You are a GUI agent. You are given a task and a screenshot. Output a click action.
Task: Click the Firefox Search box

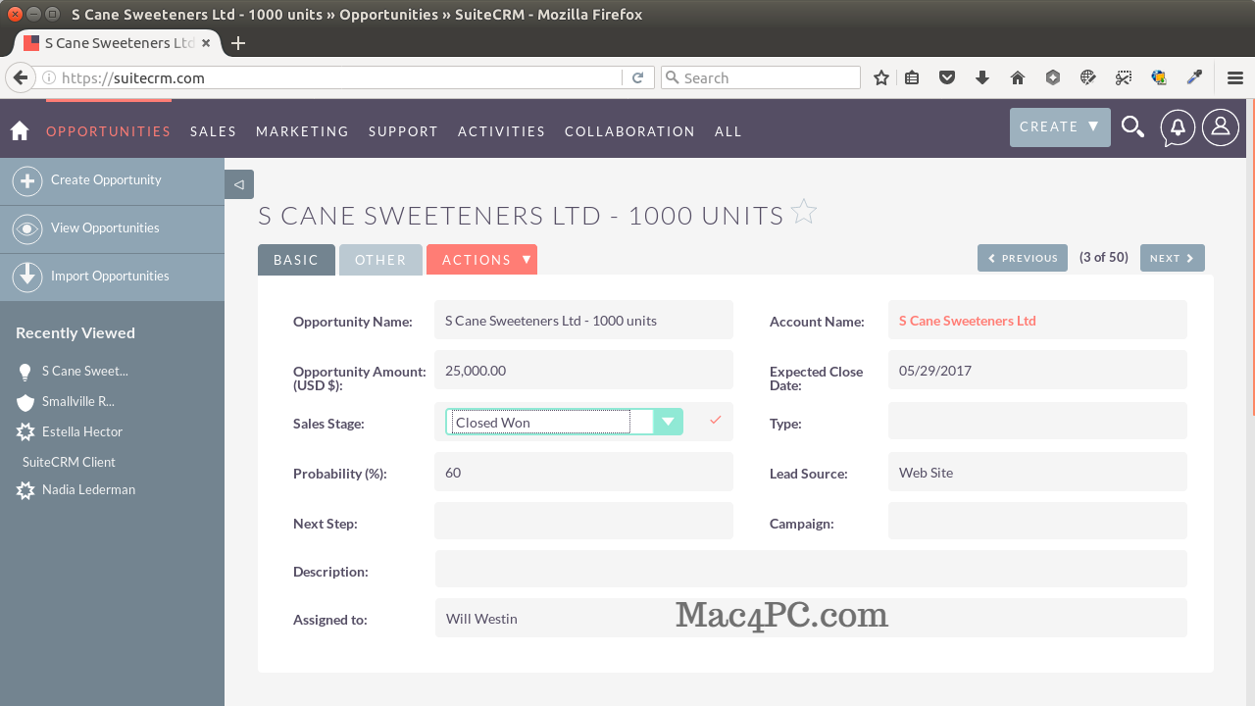(761, 77)
